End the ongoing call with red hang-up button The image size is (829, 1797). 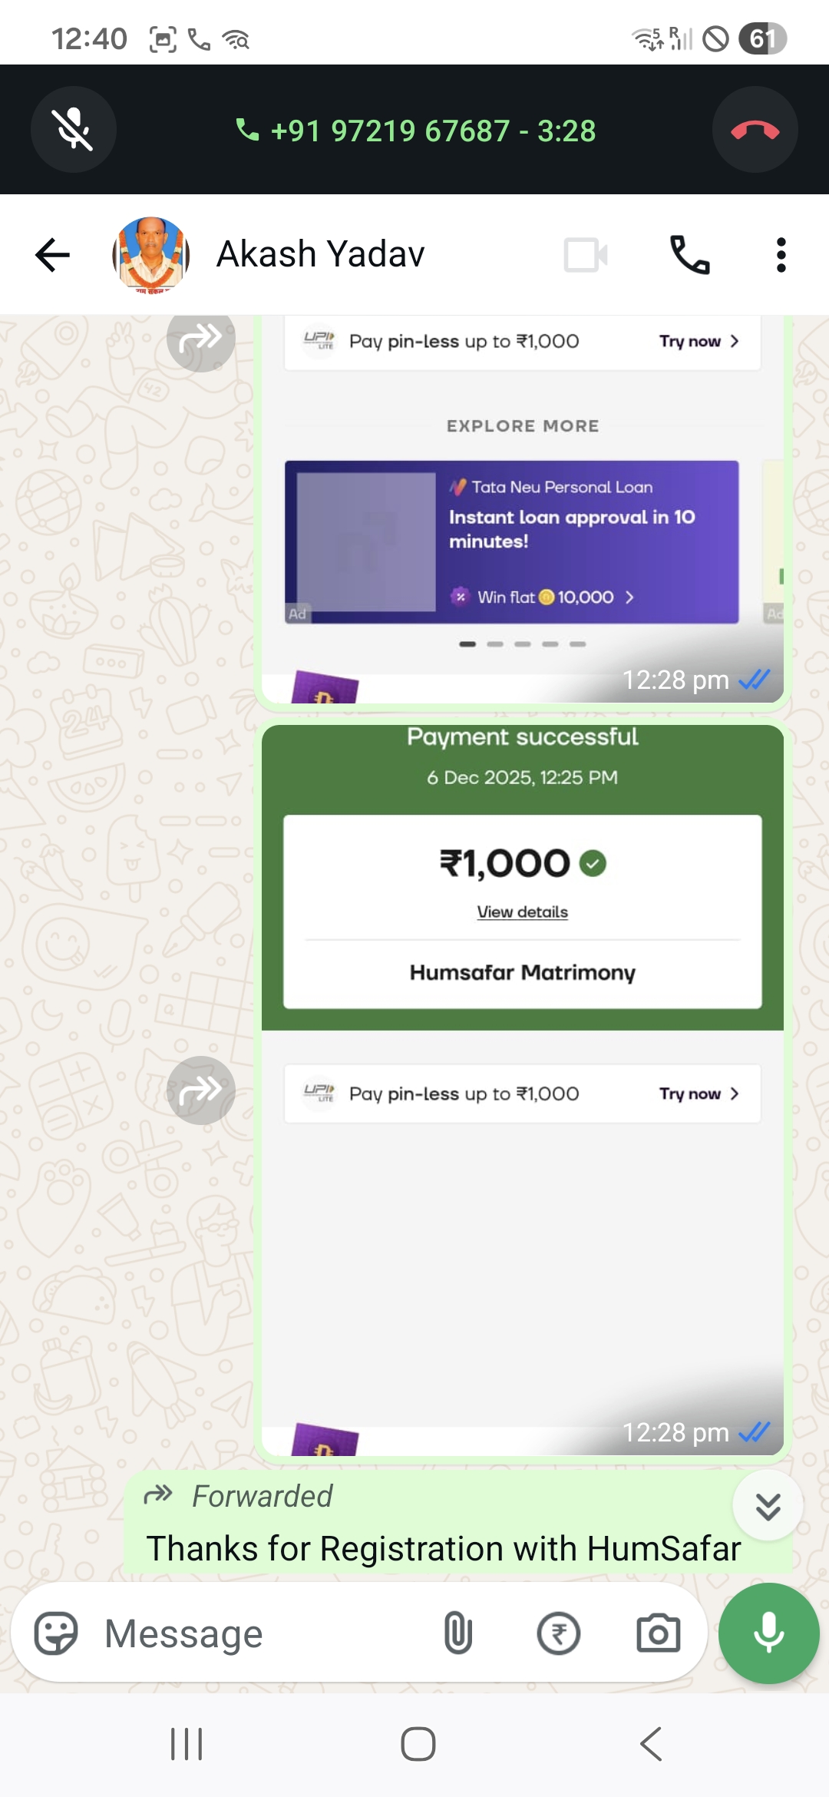[x=755, y=130]
